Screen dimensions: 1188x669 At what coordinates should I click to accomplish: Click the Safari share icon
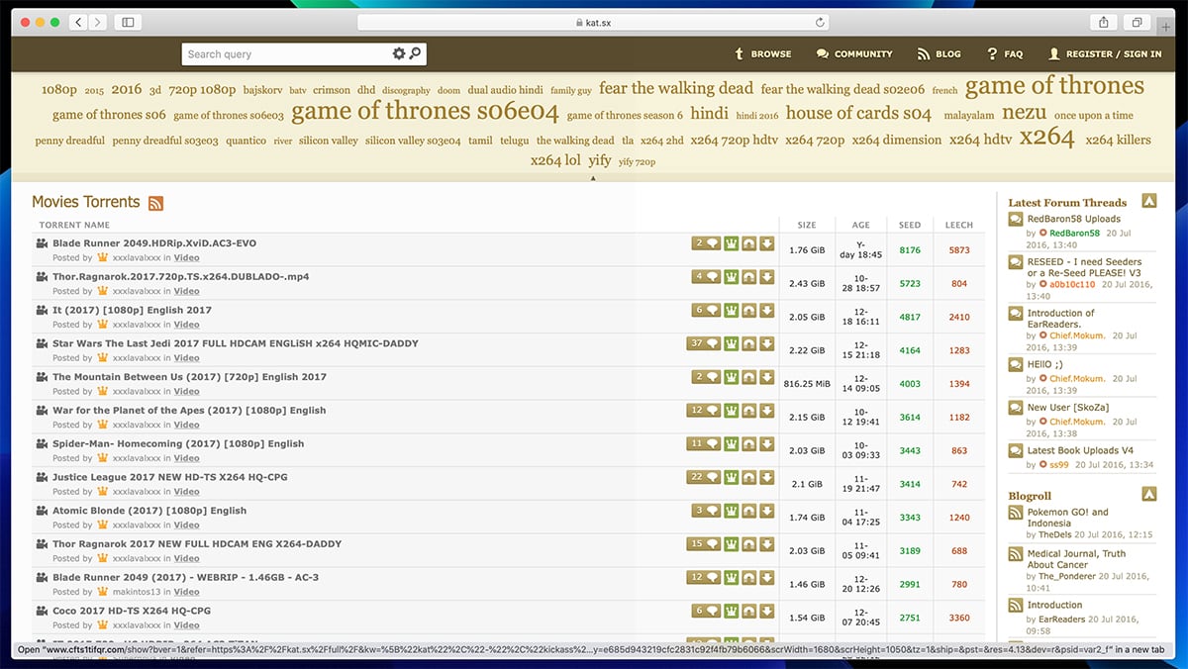tap(1103, 22)
